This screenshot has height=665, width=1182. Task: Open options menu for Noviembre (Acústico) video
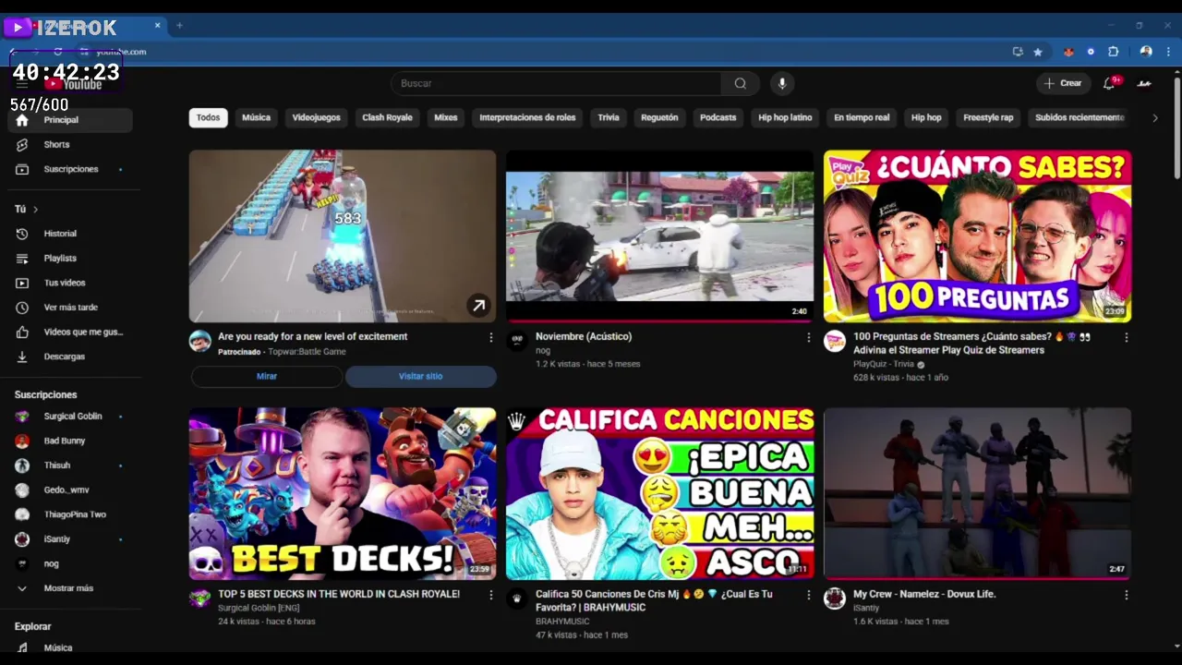pos(808,338)
